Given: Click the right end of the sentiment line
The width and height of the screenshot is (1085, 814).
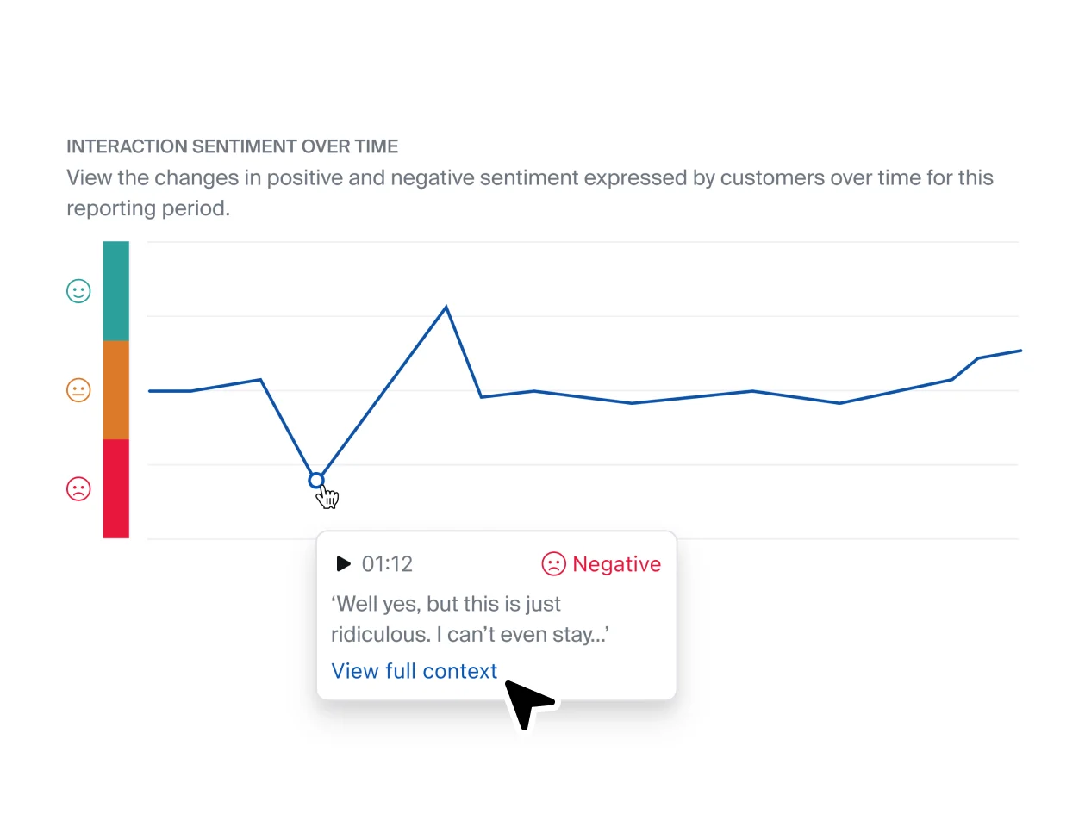Looking at the screenshot, I should click(x=1020, y=351).
